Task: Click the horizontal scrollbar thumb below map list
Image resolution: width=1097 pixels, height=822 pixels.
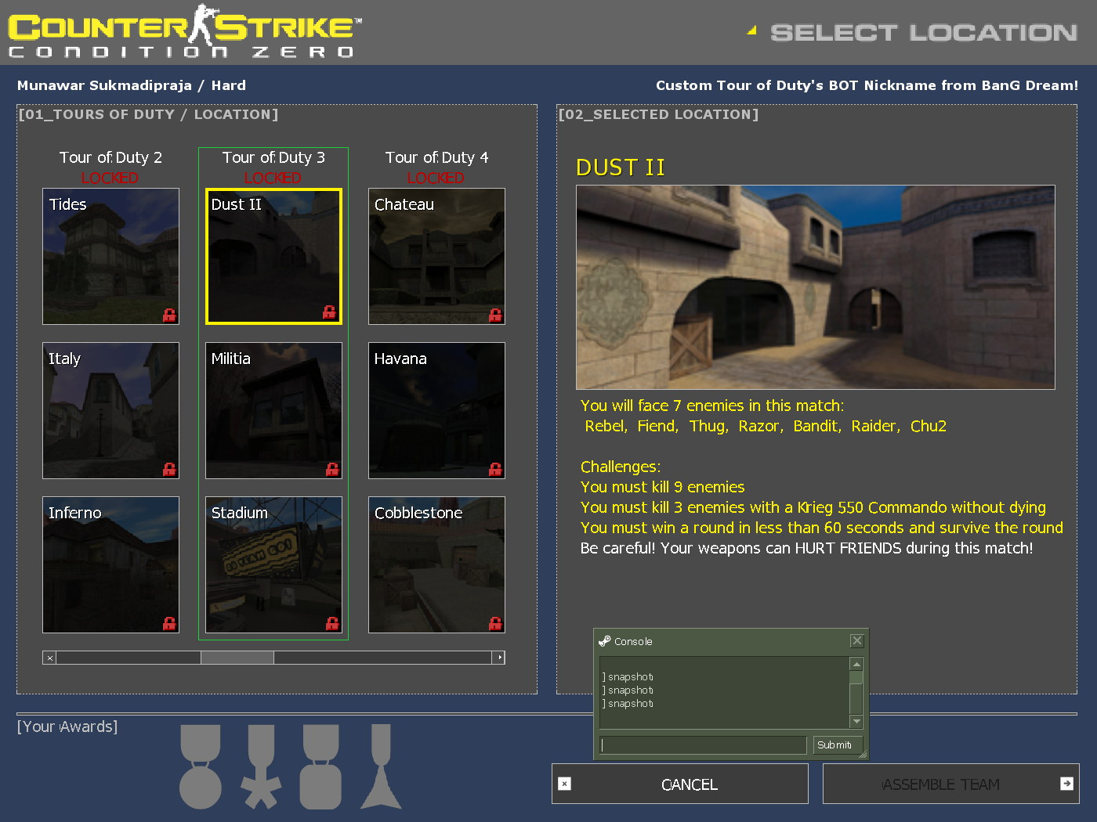Action: pyautogui.click(x=237, y=658)
